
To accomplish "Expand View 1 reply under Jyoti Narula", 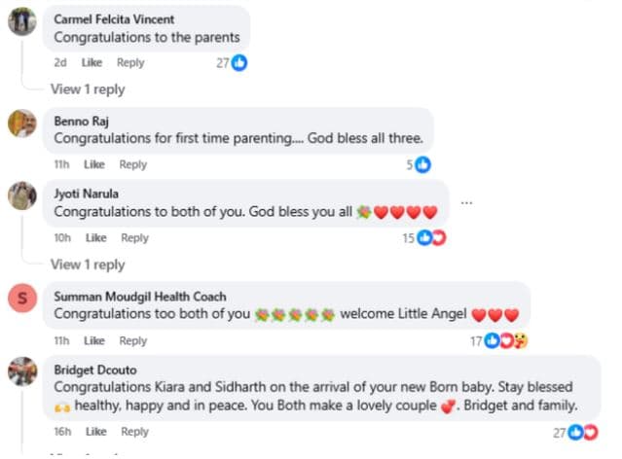I will 88,265.
